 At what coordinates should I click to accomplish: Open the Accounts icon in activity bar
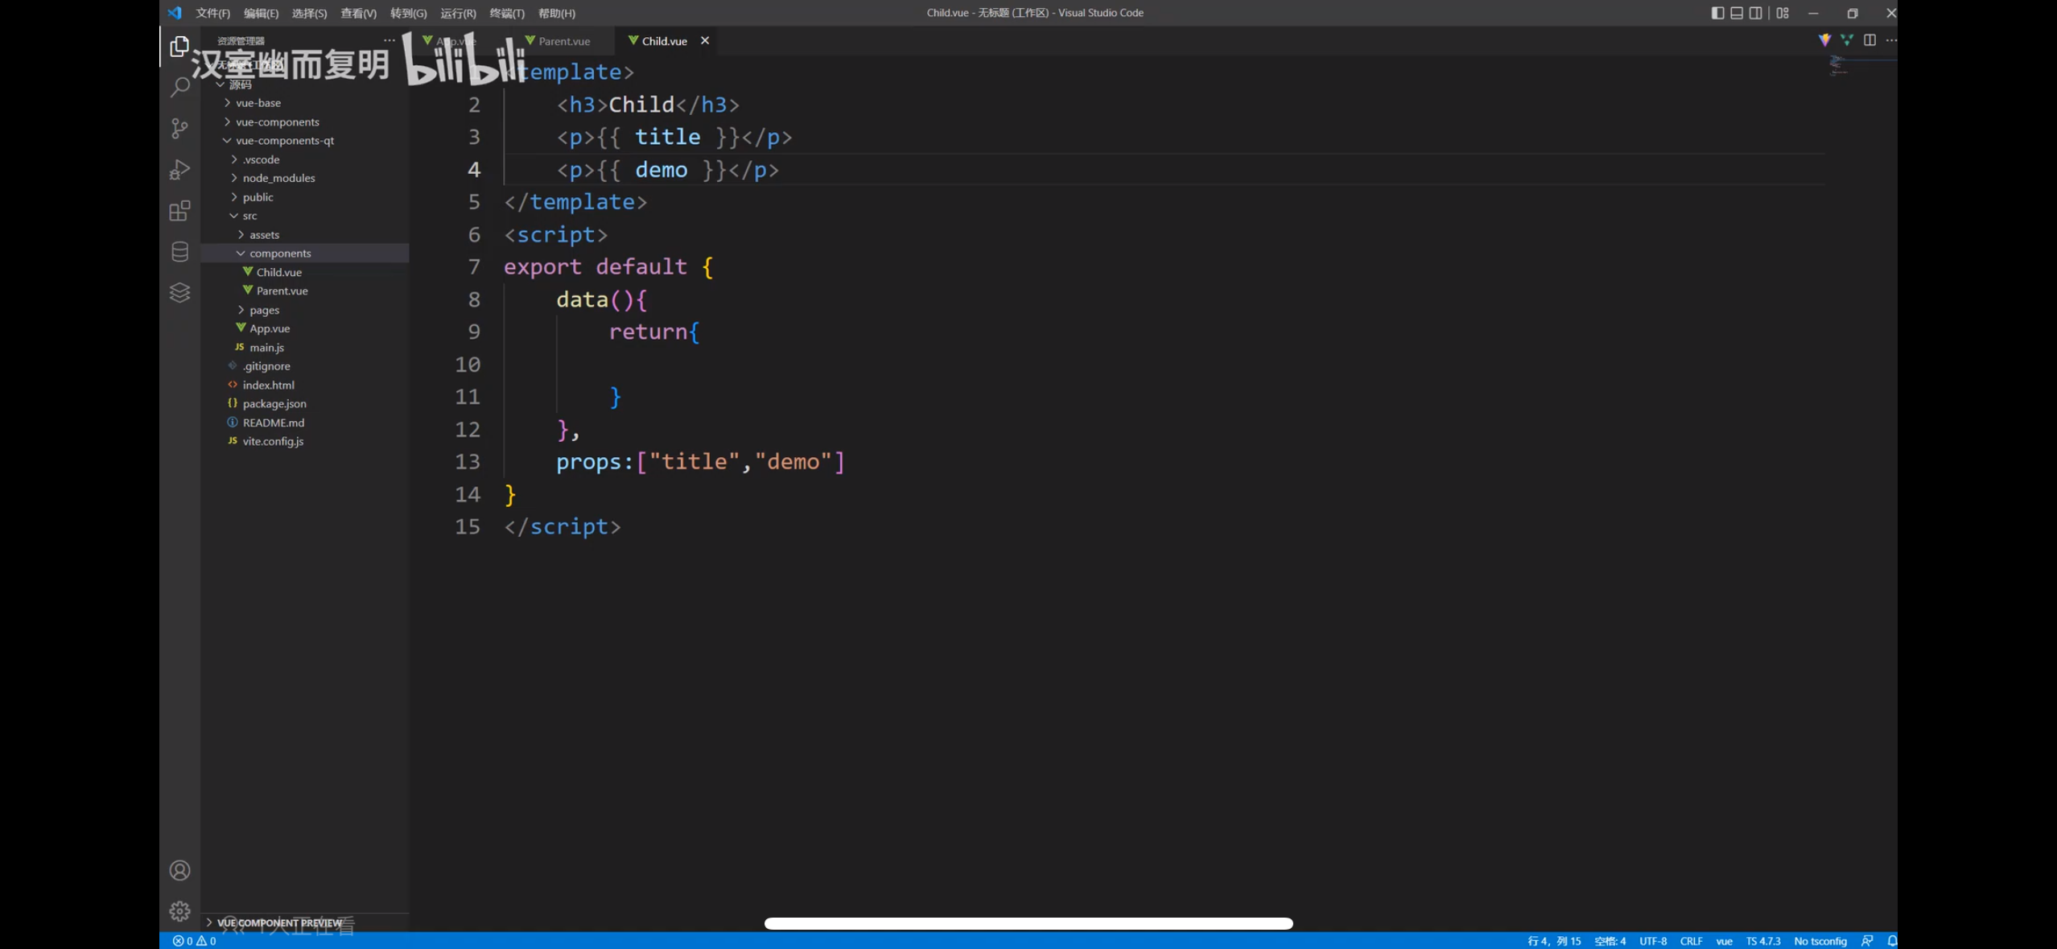[x=179, y=870]
